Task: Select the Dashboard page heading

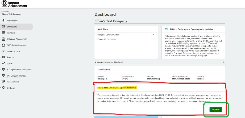Action: tap(105, 15)
